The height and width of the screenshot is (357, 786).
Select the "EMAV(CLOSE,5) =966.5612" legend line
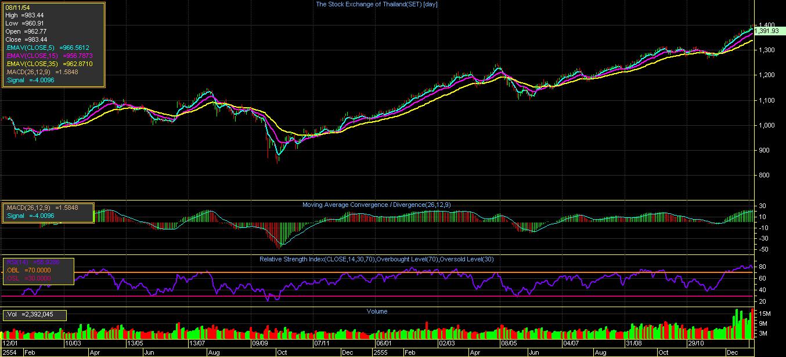click(x=48, y=48)
